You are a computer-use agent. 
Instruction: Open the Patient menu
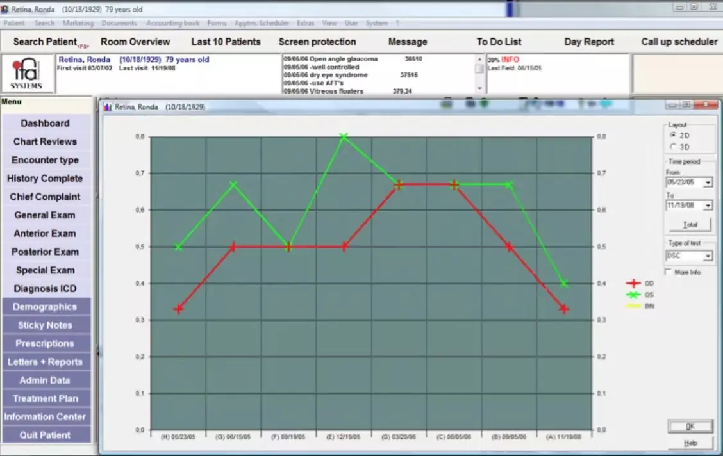[13, 22]
